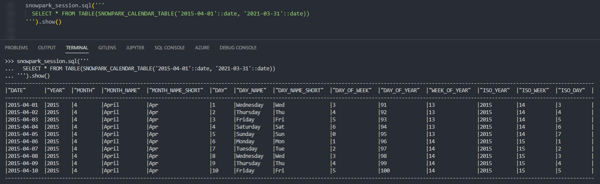Click the "ISO_YEAR" column header
This screenshot has width=600, height=184.
494,90
